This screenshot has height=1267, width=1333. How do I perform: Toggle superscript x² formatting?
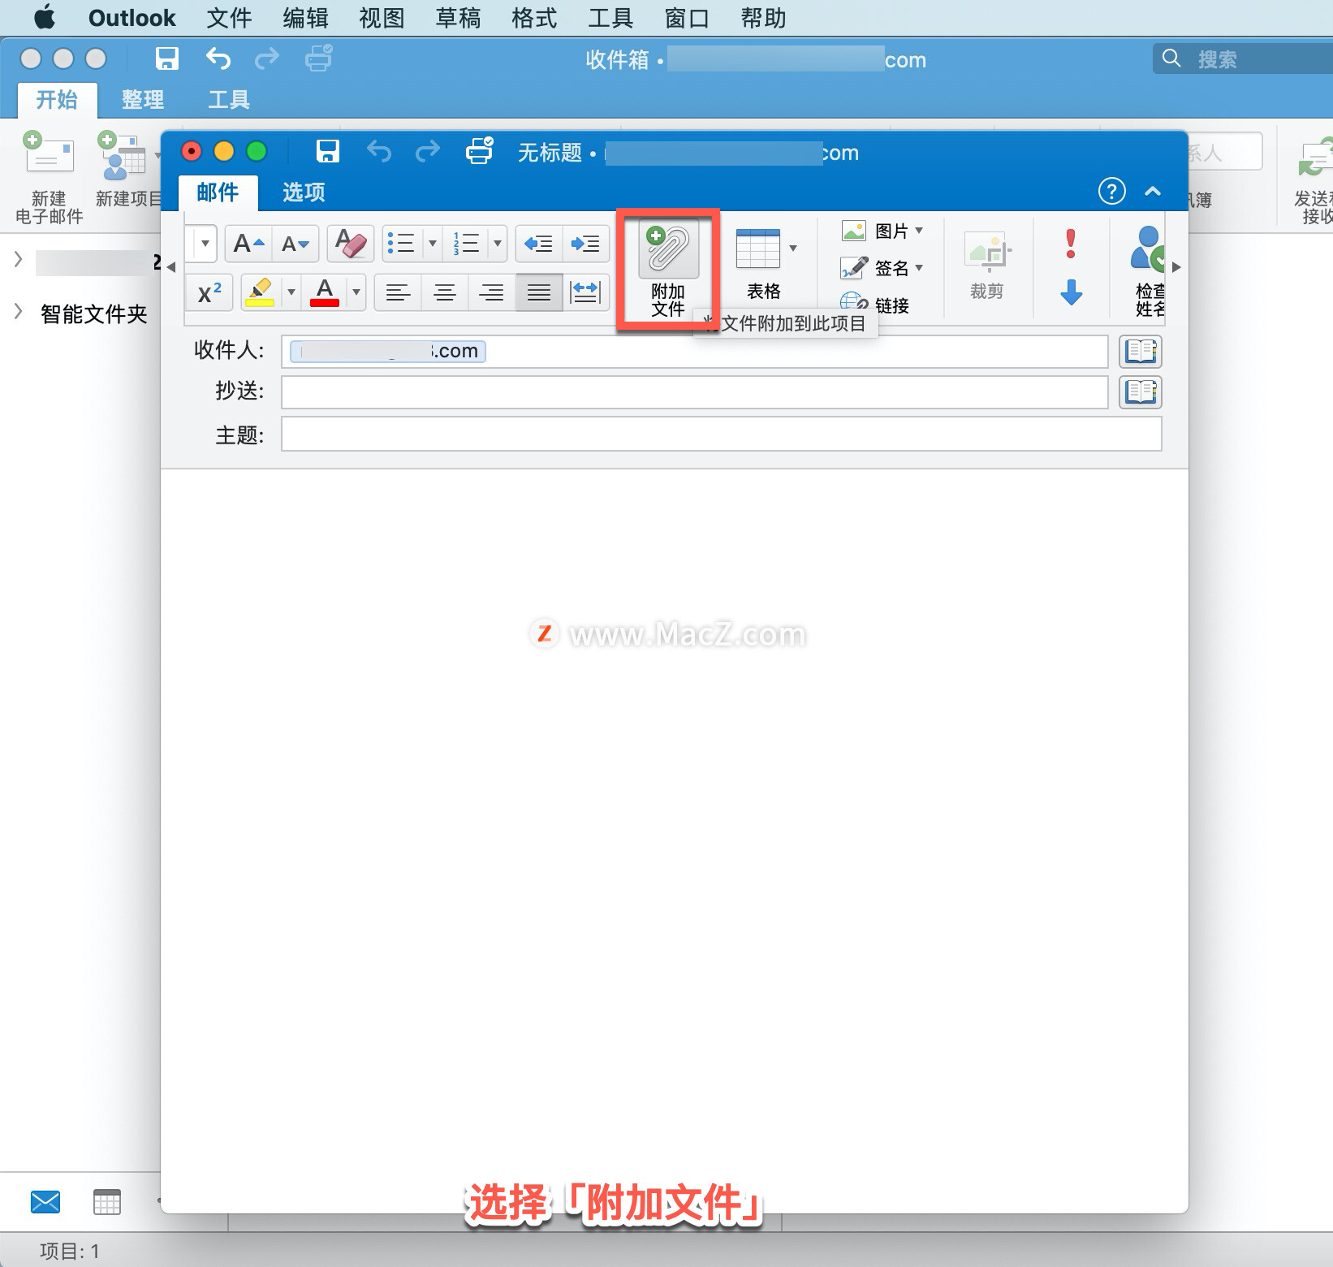tap(209, 292)
